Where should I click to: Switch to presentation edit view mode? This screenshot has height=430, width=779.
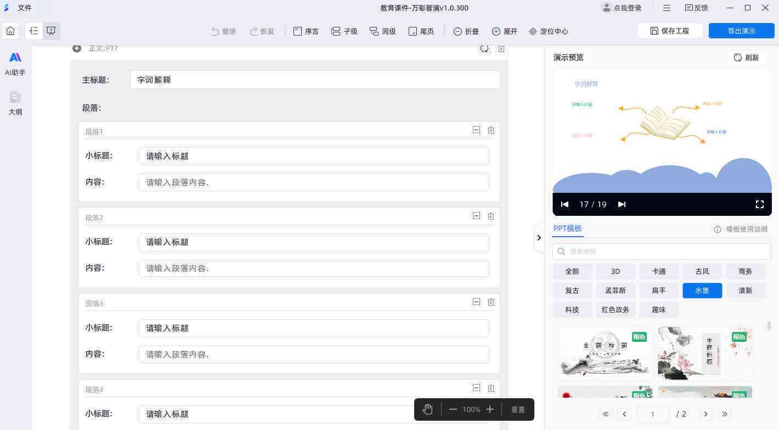(51, 31)
